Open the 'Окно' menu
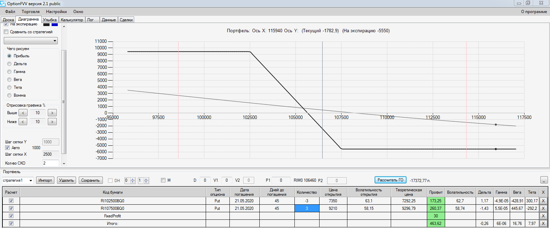Screen dimensions: 550x228 pyautogui.click(x=78, y=12)
